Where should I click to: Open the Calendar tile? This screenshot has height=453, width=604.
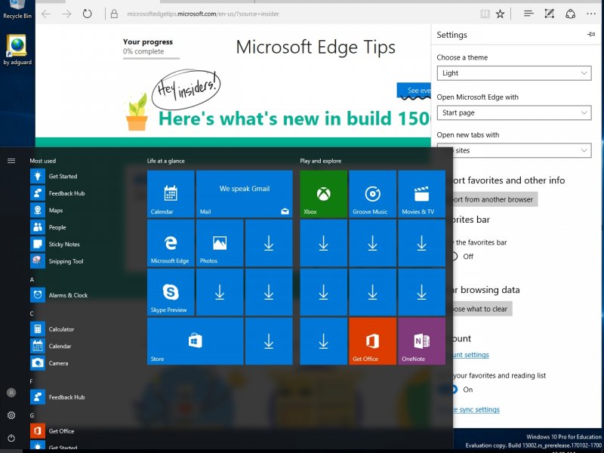(171, 194)
